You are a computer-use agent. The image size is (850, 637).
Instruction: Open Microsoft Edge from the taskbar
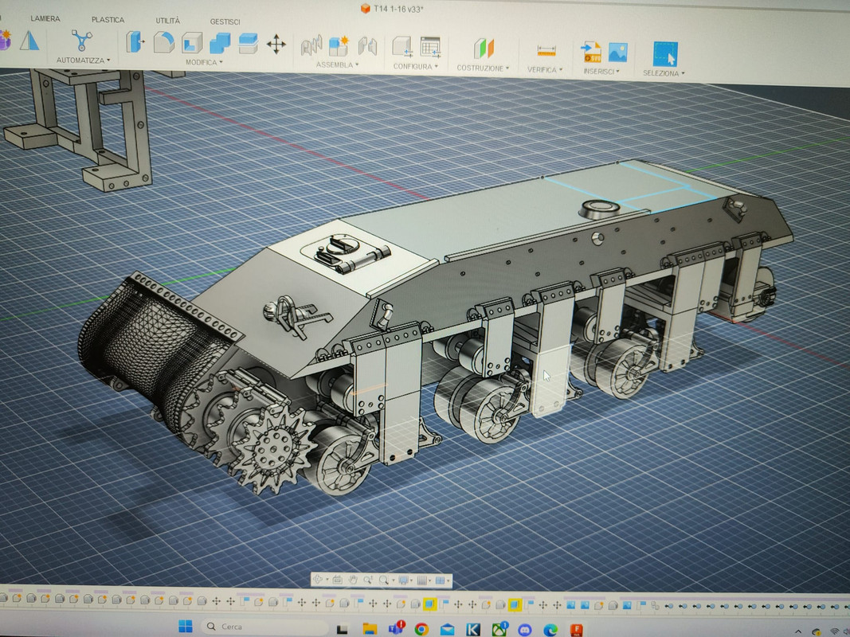click(x=550, y=629)
